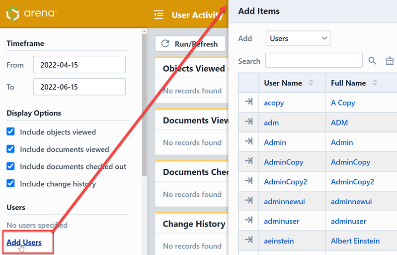Sort by User Name column arrows
The width and height of the screenshot is (397, 255).
coord(311,83)
